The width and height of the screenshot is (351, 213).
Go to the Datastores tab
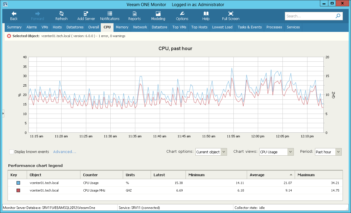click(75, 27)
